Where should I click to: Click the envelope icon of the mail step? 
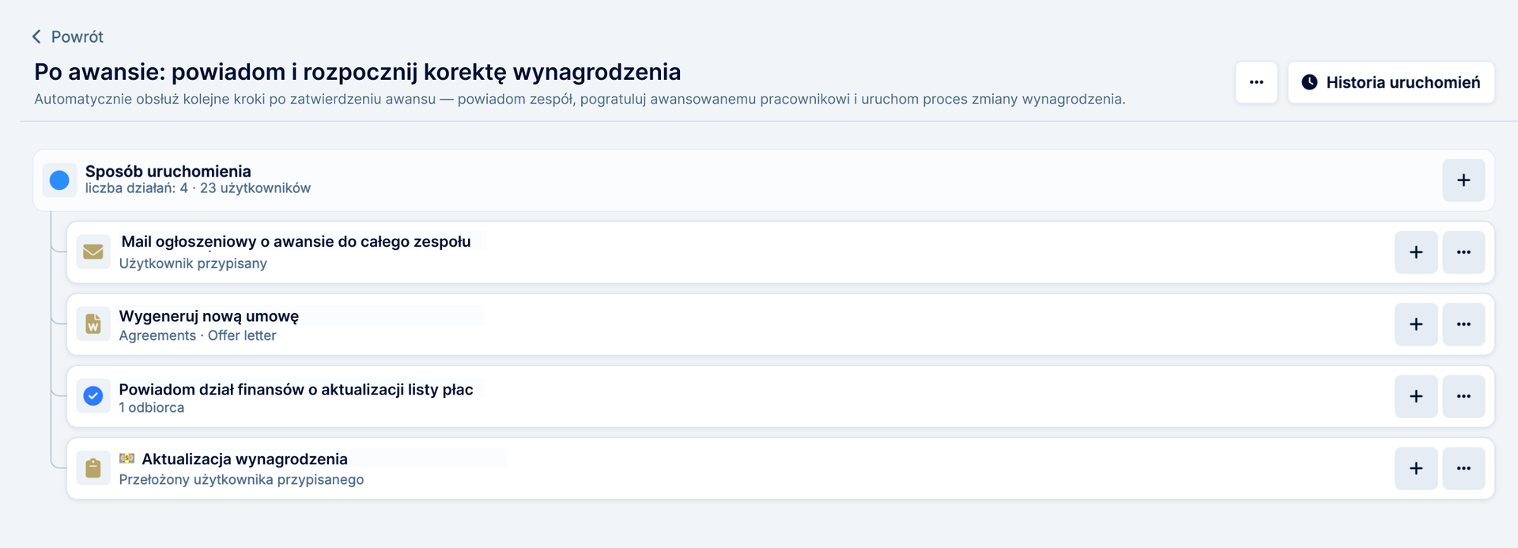click(93, 252)
